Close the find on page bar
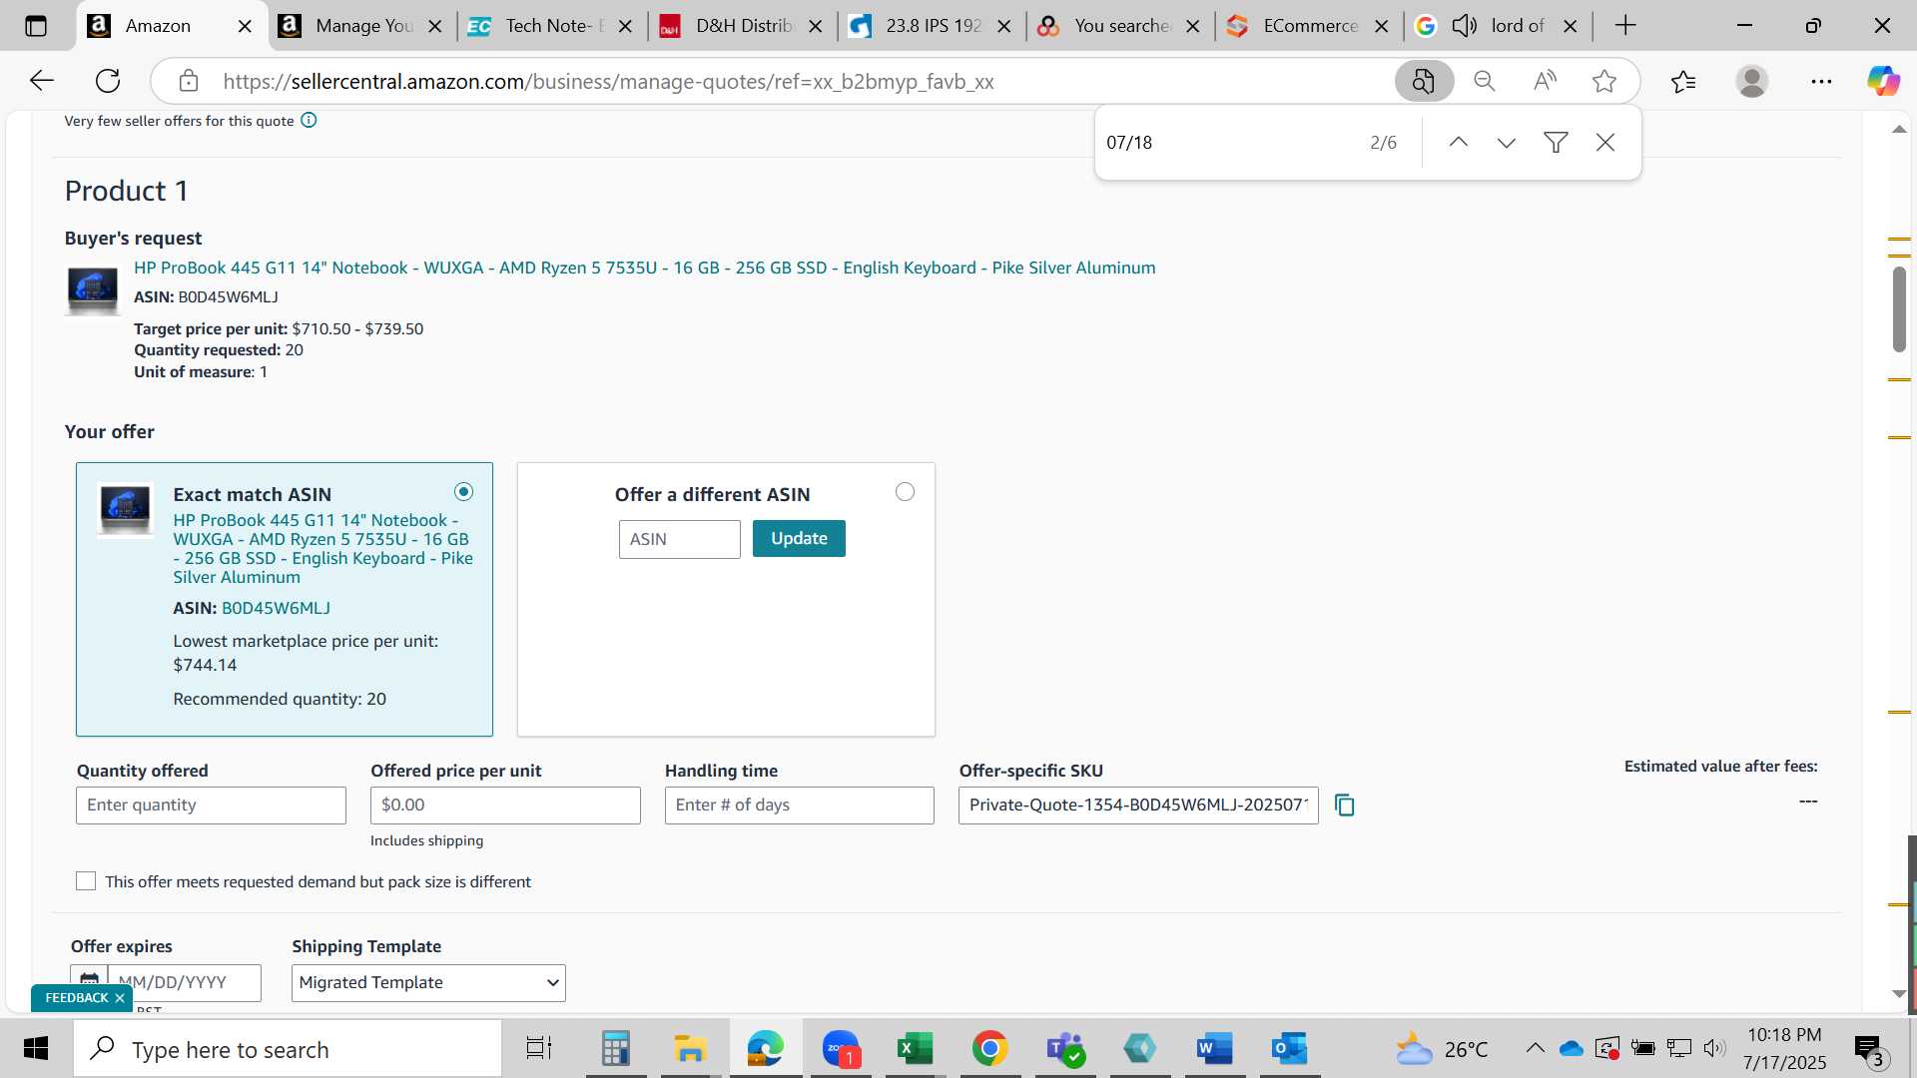 1605,143
